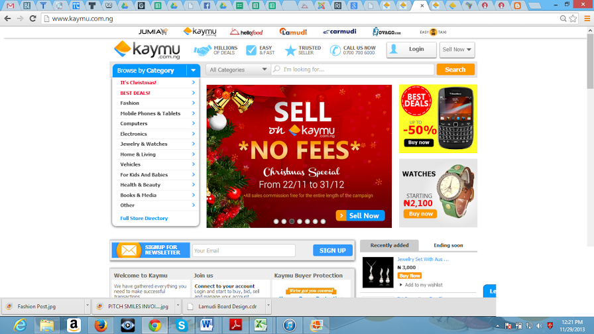The image size is (594, 334).
Task: Open Chrome menu hamburger icon
Action: click(x=587, y=19)
